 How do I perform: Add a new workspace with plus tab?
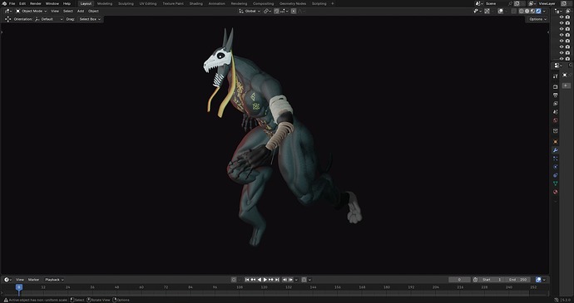pyautogui.click(x=333, y=3)
